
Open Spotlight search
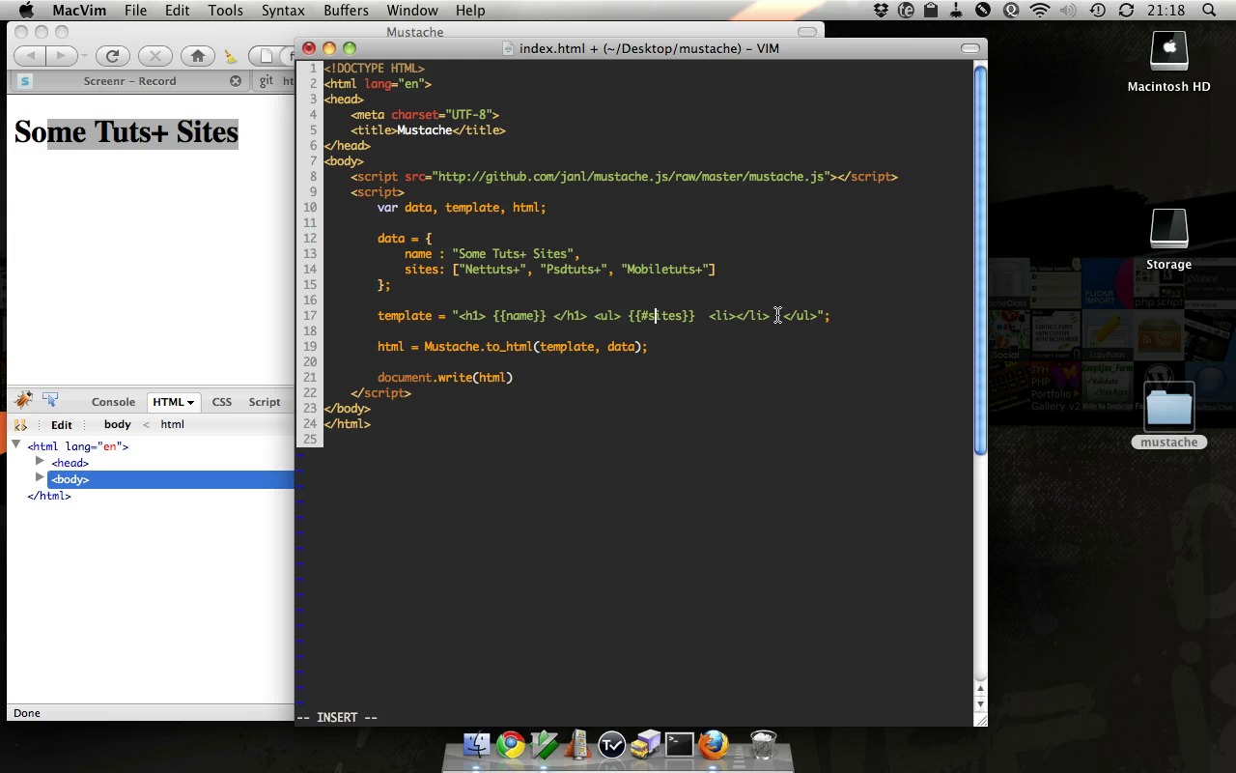(x=1209, y=10)
